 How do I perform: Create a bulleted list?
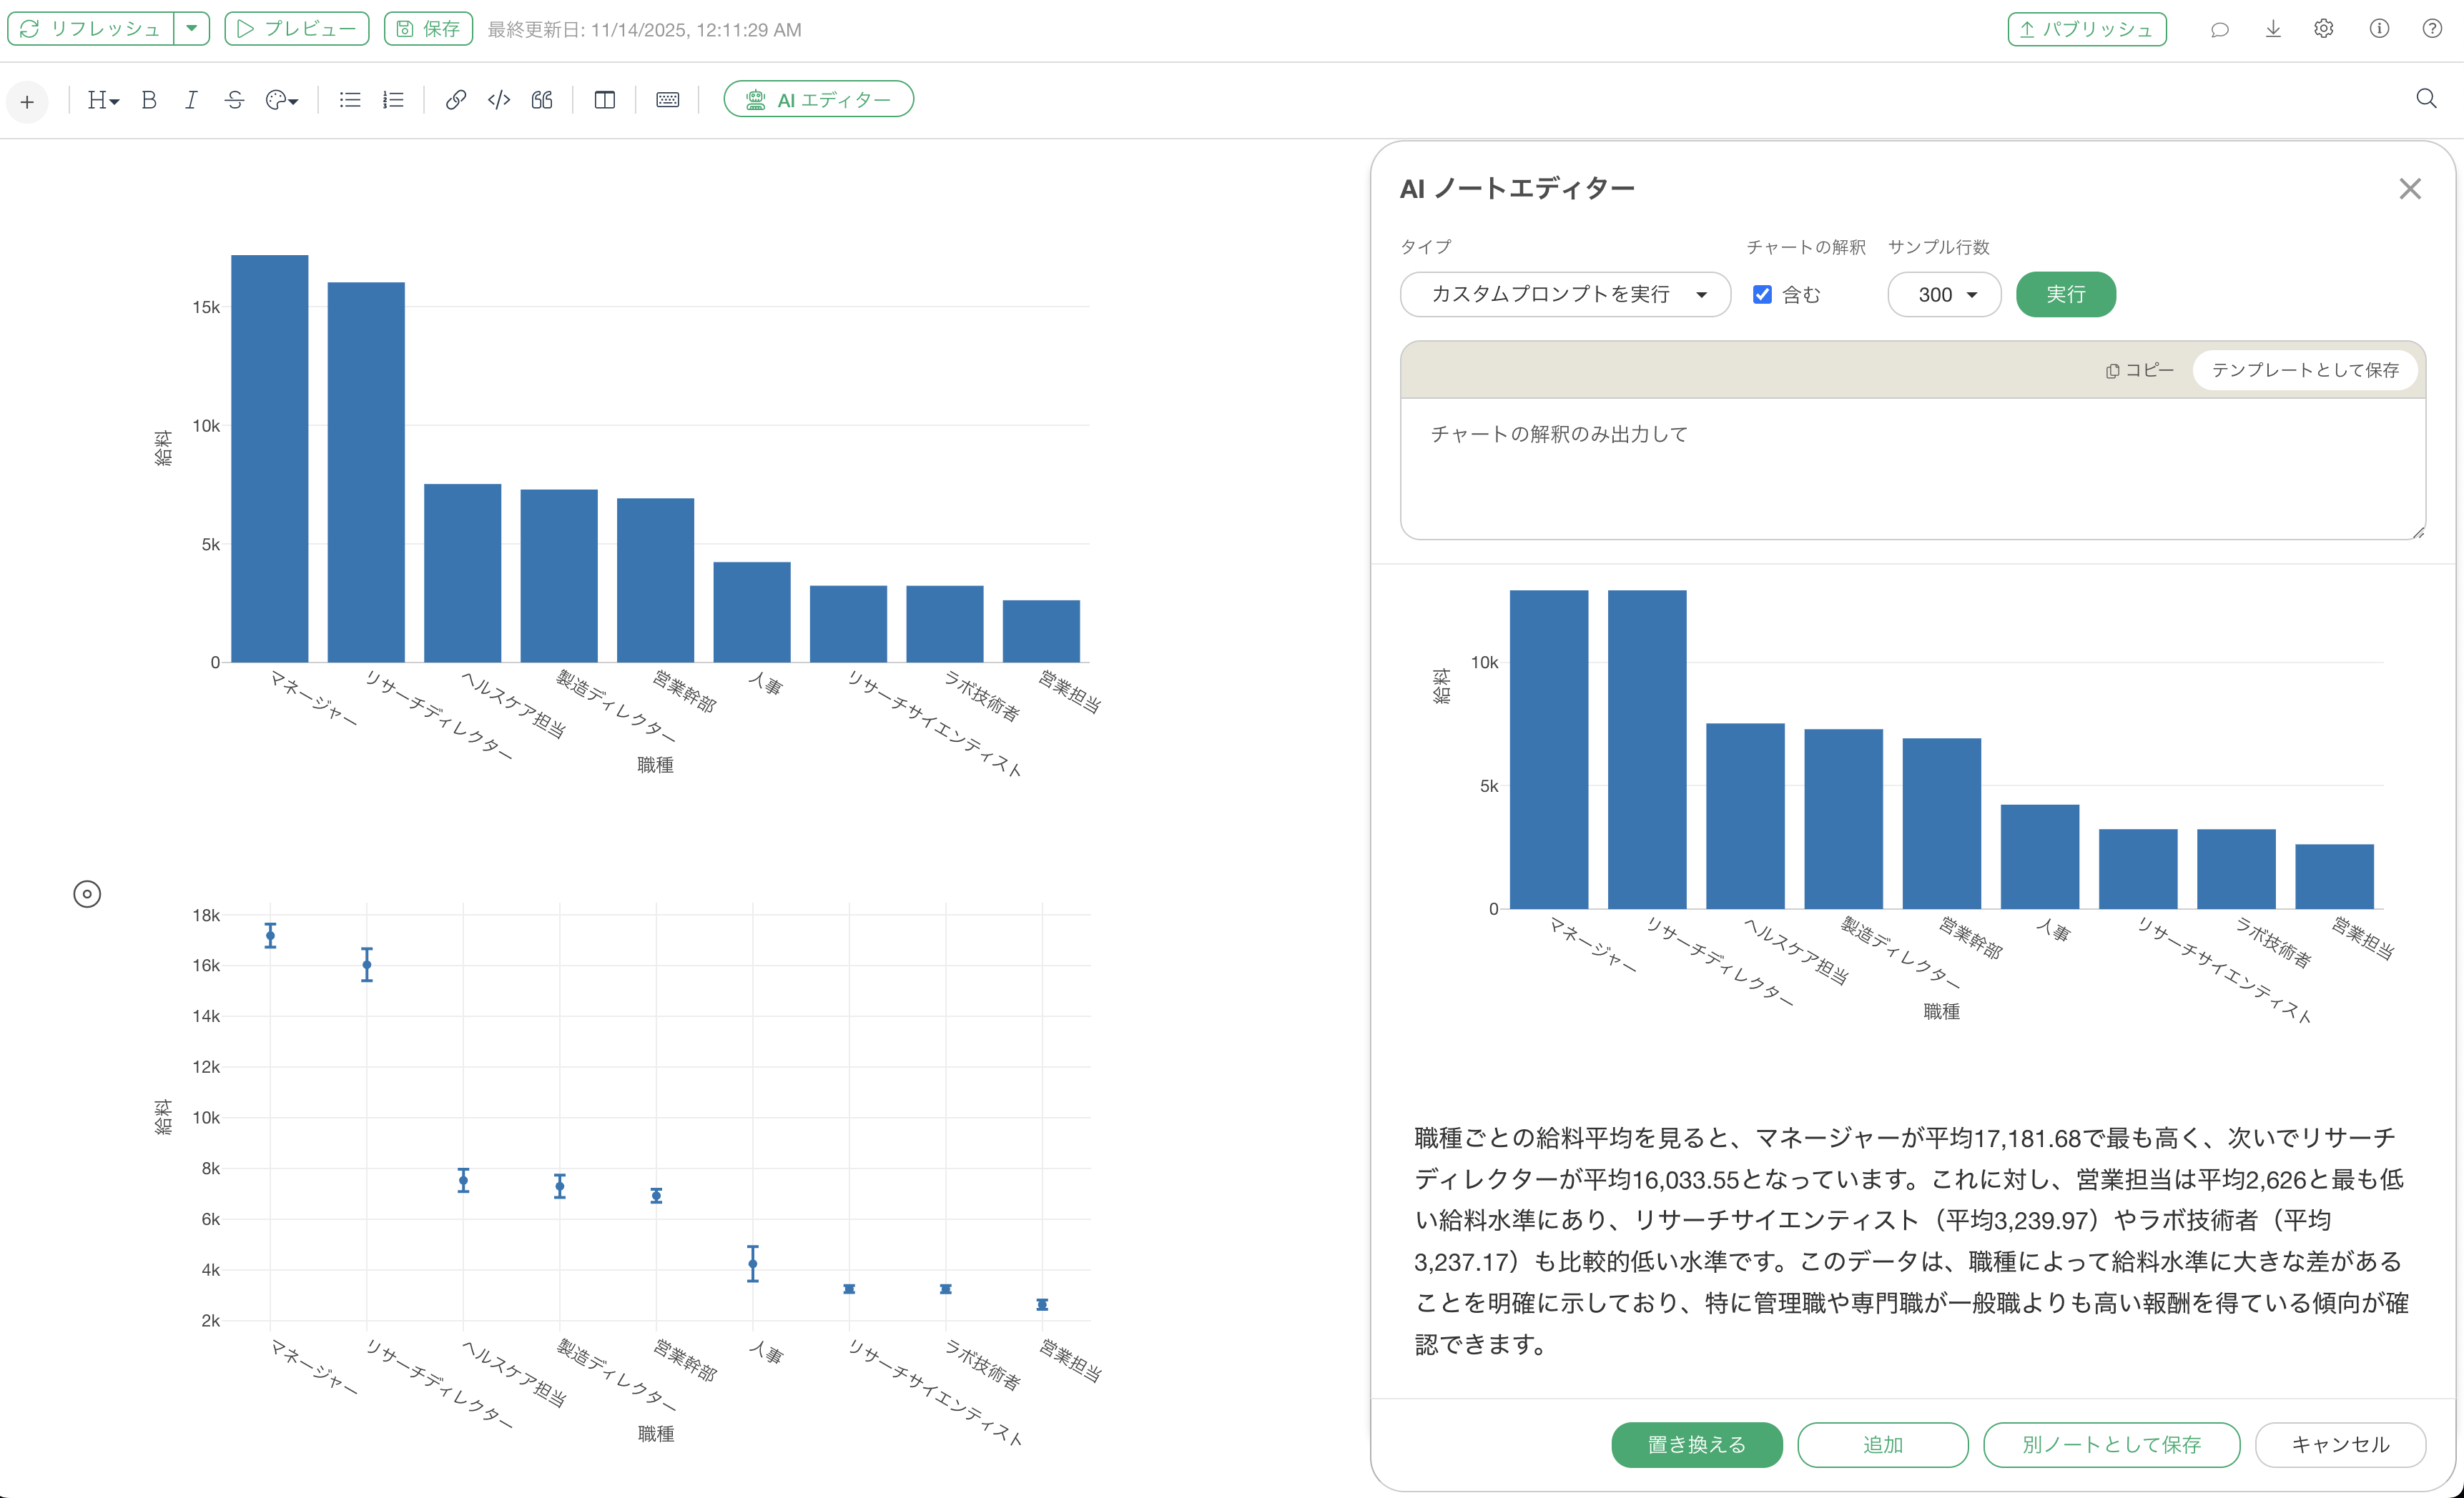[x=349, y=100]
